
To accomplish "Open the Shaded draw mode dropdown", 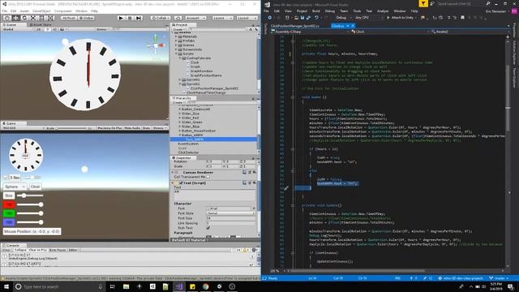I will [18, 29].
